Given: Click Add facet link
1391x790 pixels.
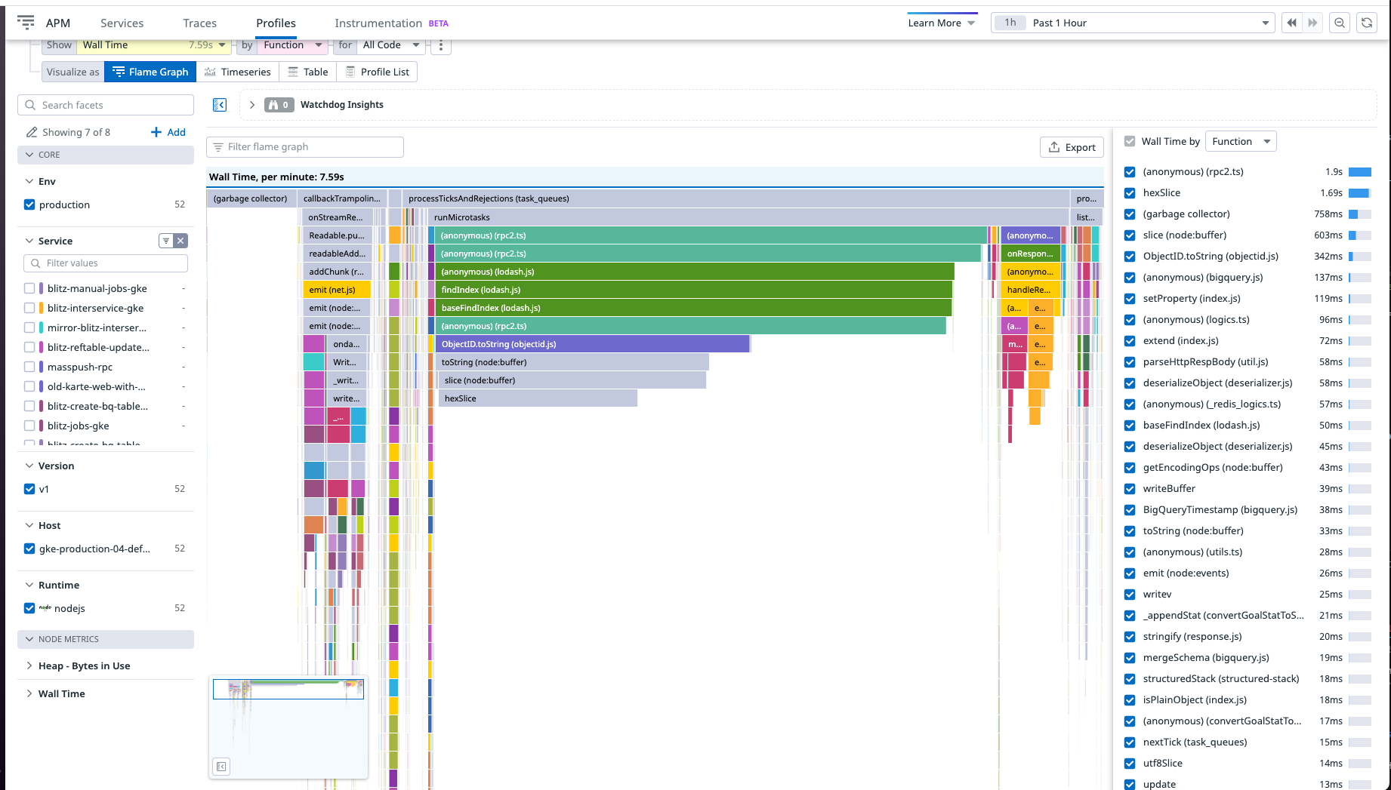Looking at the screenshot, I should point(168,132).
